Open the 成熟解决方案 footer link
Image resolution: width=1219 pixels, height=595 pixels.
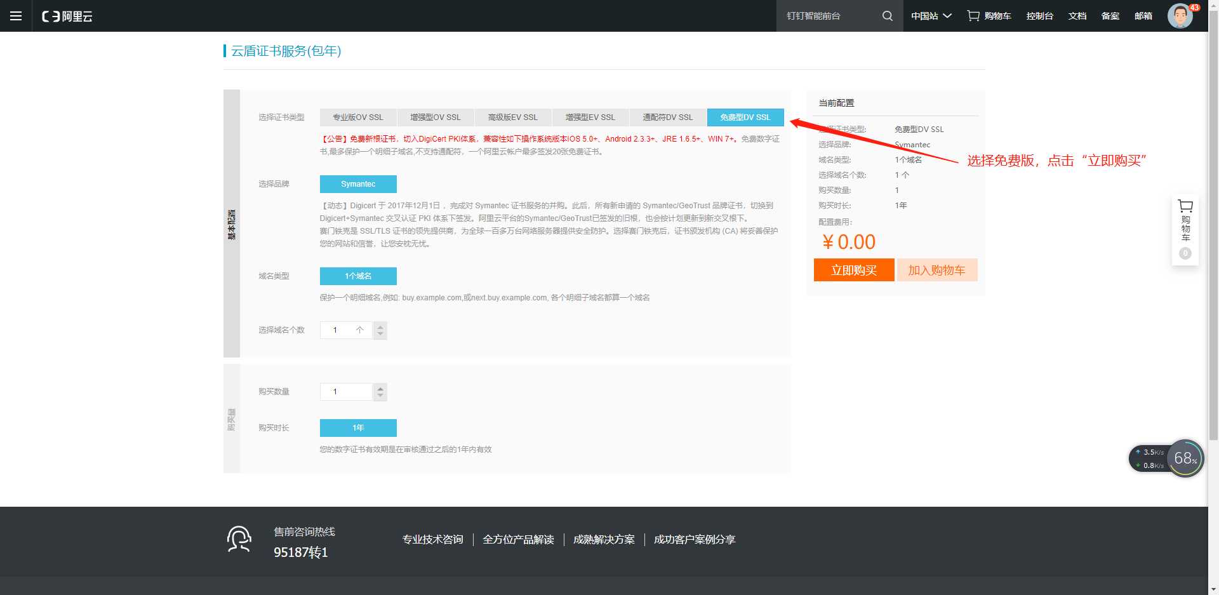click(604, 540)
